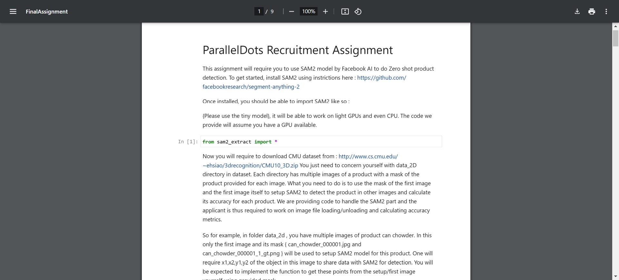Download the PDF file
Viewport: 619px width, 280px height.
(577, 12)
